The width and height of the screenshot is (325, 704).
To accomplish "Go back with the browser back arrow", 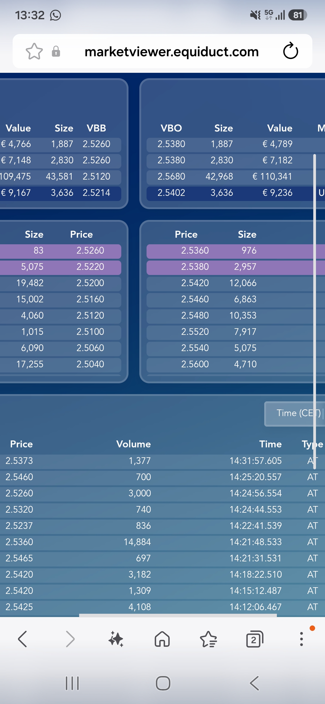I will click(23, 639).
